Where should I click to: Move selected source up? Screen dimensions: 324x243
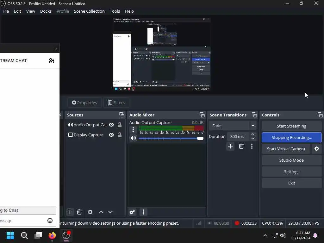[x=101, y=212]
